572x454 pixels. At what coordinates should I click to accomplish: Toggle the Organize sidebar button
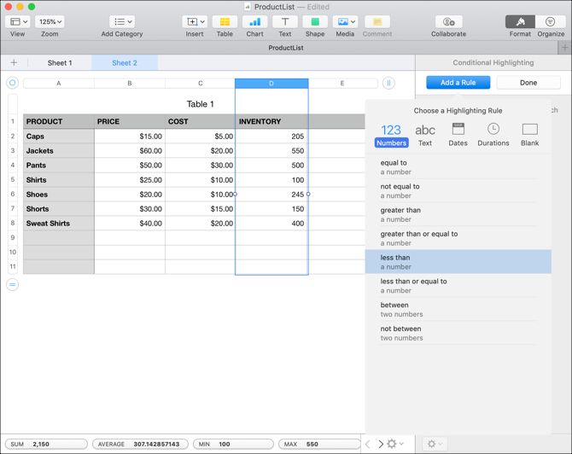(x=550, y=22)
